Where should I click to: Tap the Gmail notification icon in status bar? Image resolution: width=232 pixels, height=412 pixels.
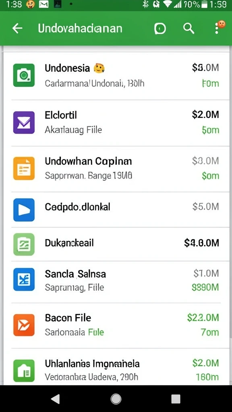(44, 4)
